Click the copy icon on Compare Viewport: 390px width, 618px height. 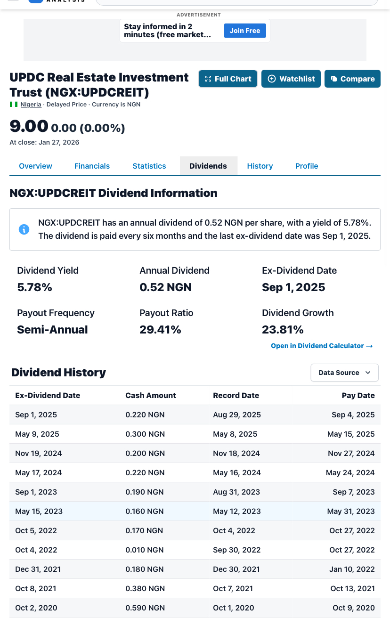pos(334,79)
